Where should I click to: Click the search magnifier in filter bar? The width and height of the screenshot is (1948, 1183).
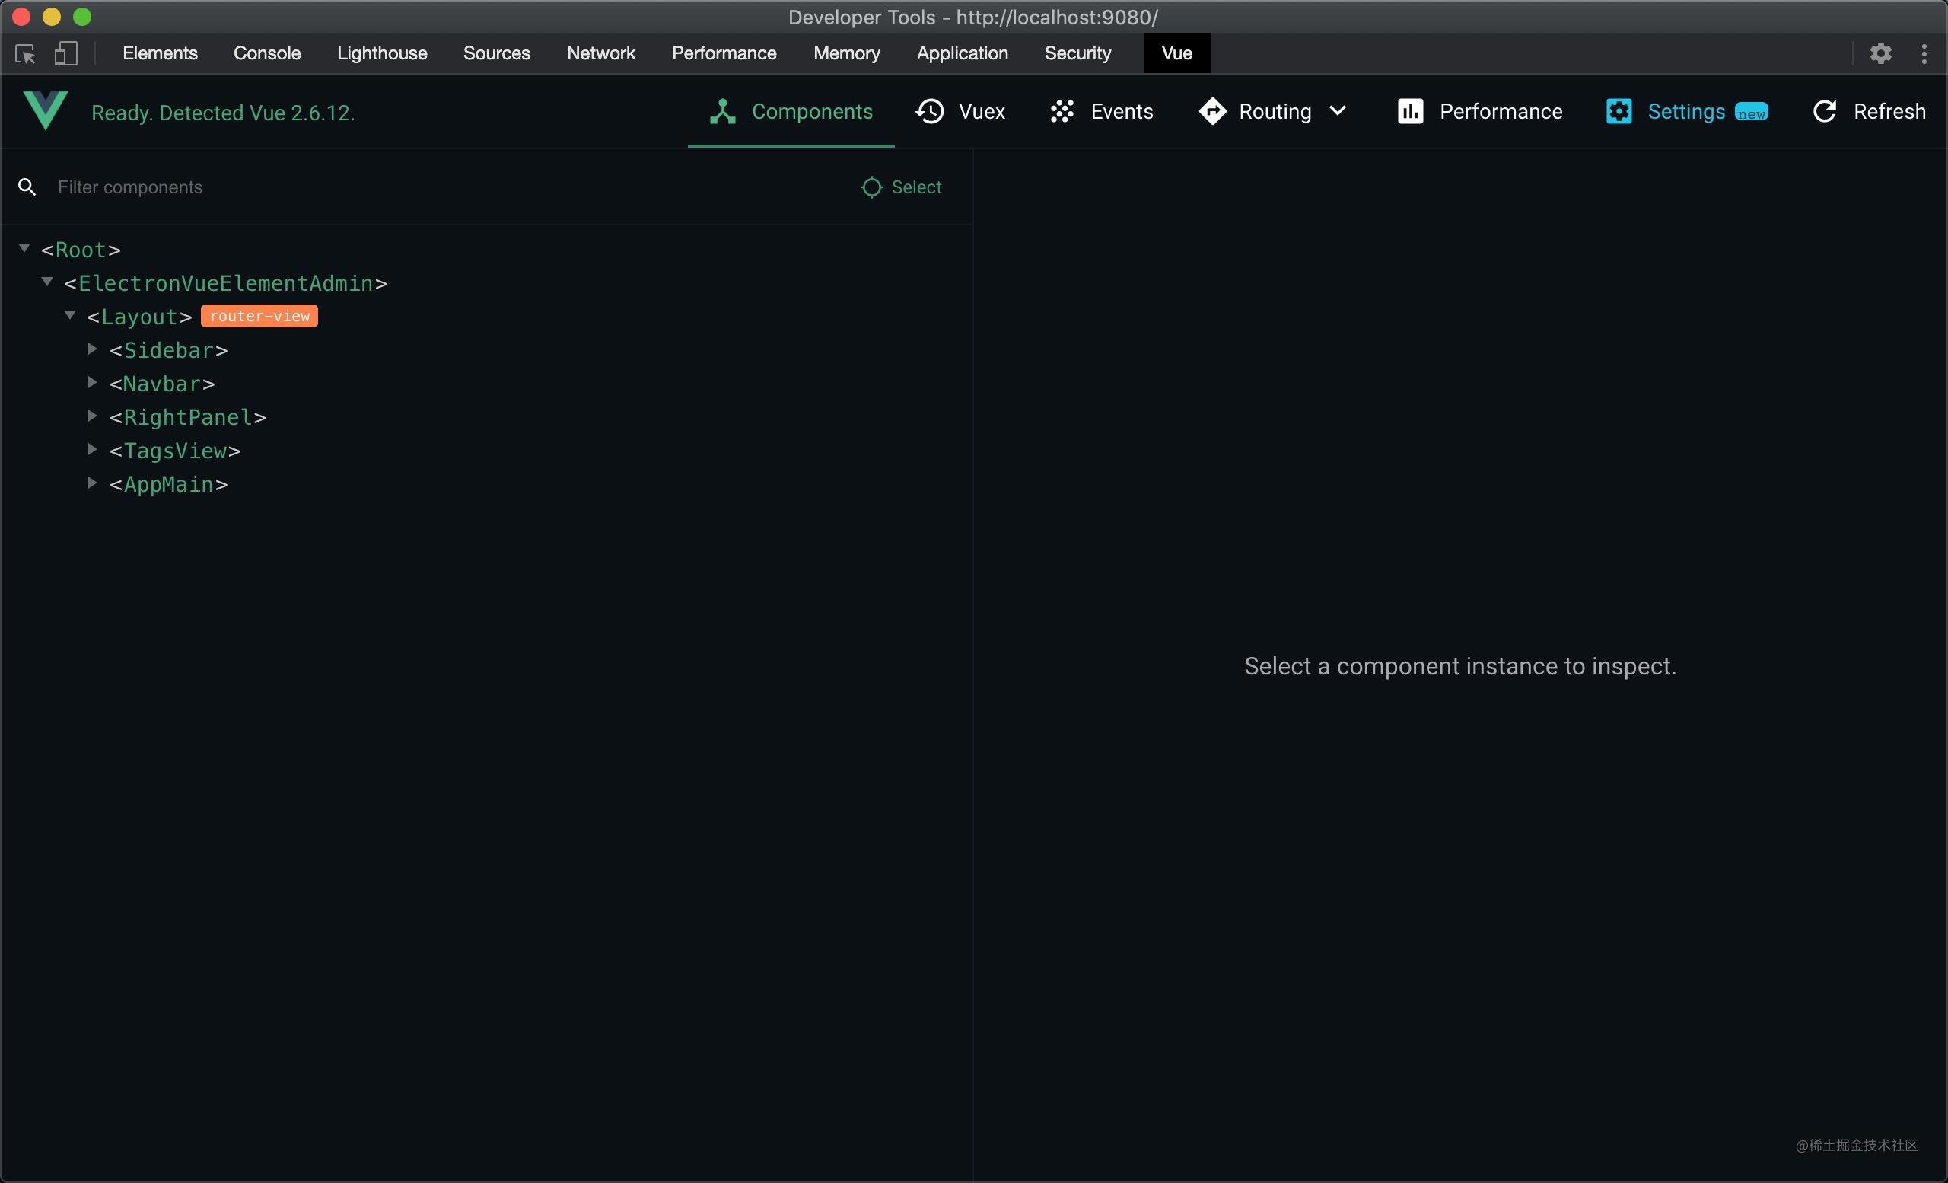coord(27,187)
